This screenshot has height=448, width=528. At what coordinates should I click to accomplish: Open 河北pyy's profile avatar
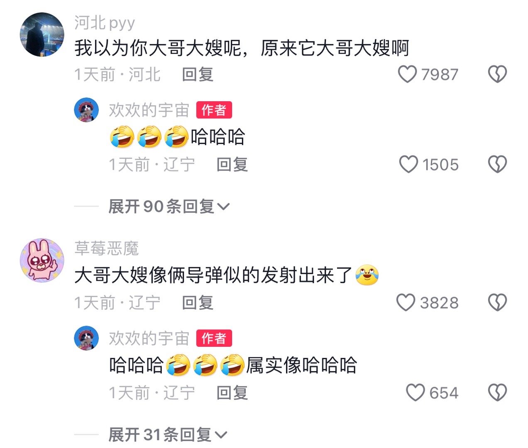coord(42,34)
